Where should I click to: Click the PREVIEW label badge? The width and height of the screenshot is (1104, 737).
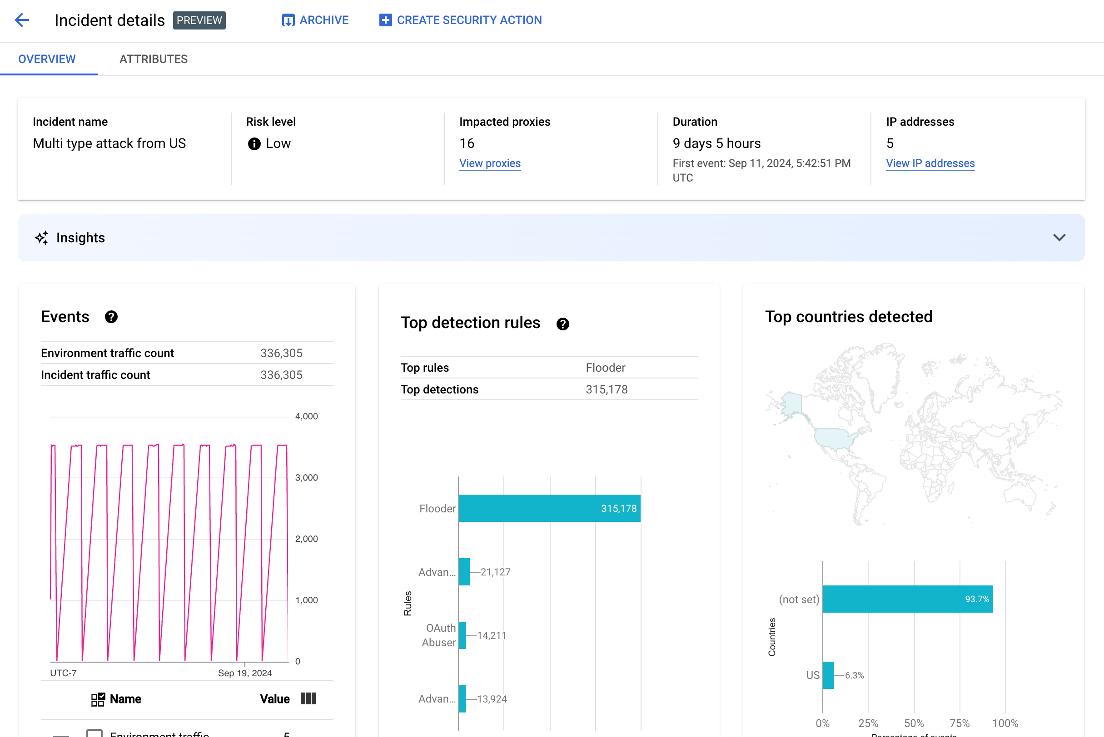[x=199, y=20]
